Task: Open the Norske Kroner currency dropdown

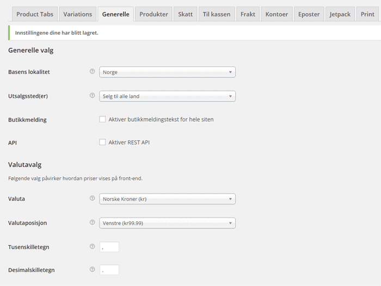Action: click(167, 199)
